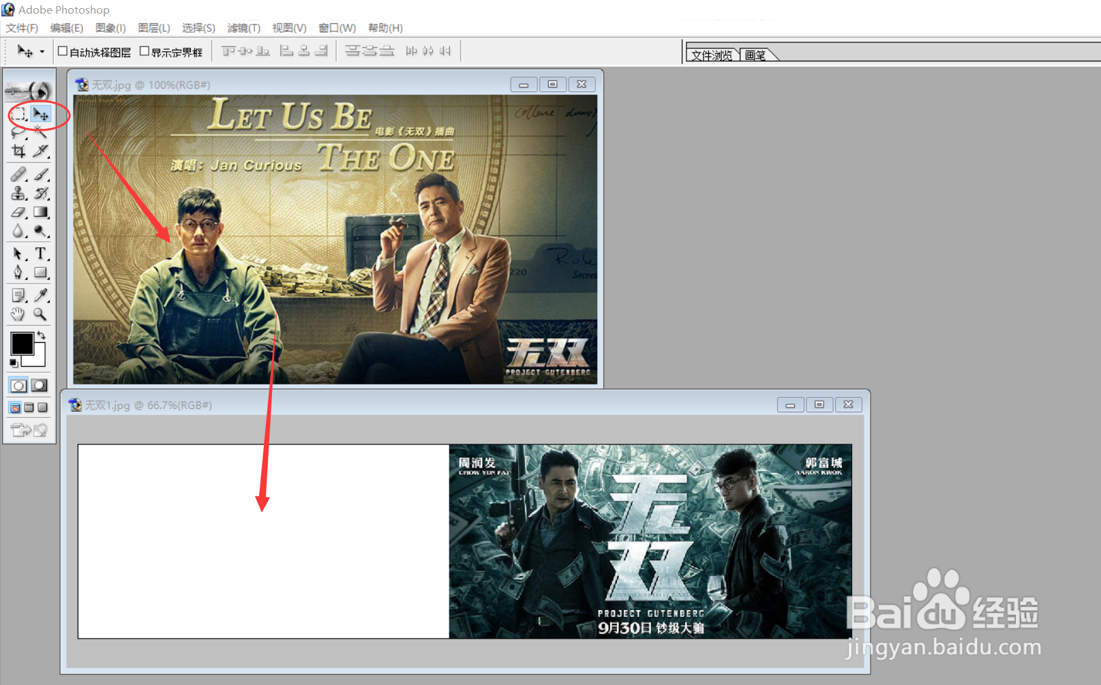This screenshot has width=1101, height=685.
Task: Click align left edges button
Action: (x=287, y=51)
